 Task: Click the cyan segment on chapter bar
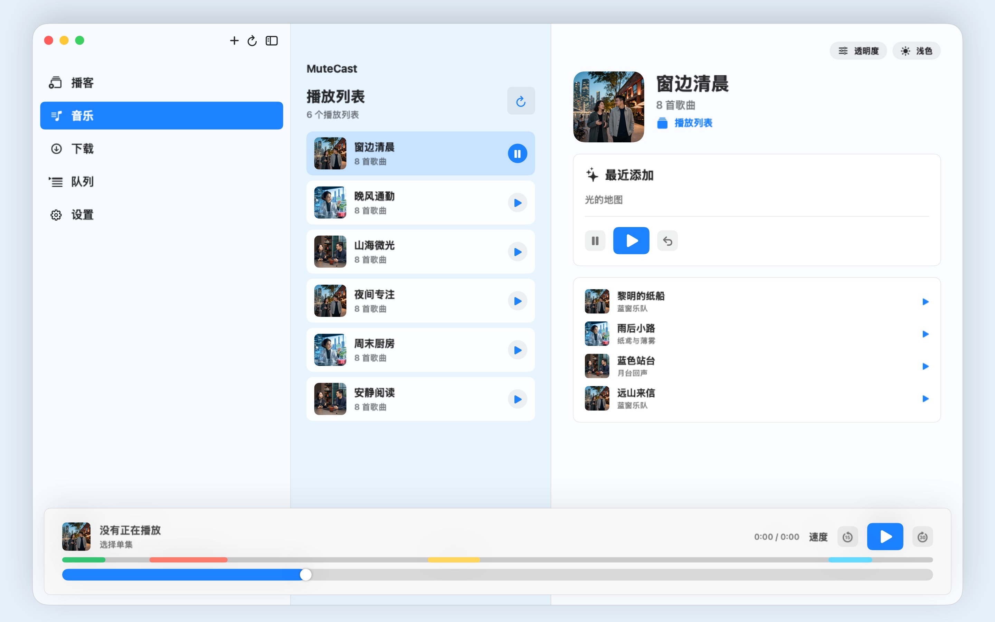pyautogui.click(x=850, y=560)
